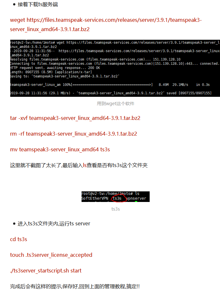
Task: Click the touch .ts3server_license_accepted command
Action: pyautogui.click(x=51, y=255)
